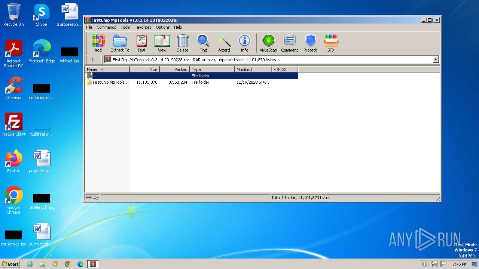Open Recycle Bin desktop icon
The image size is (479, 269).
coord(13,15)
